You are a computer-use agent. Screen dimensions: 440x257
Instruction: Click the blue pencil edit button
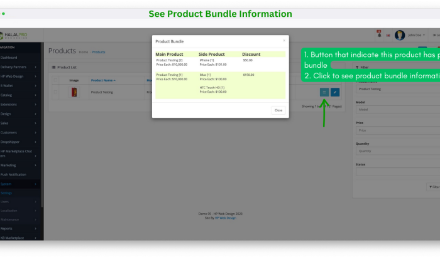[335, 92]
